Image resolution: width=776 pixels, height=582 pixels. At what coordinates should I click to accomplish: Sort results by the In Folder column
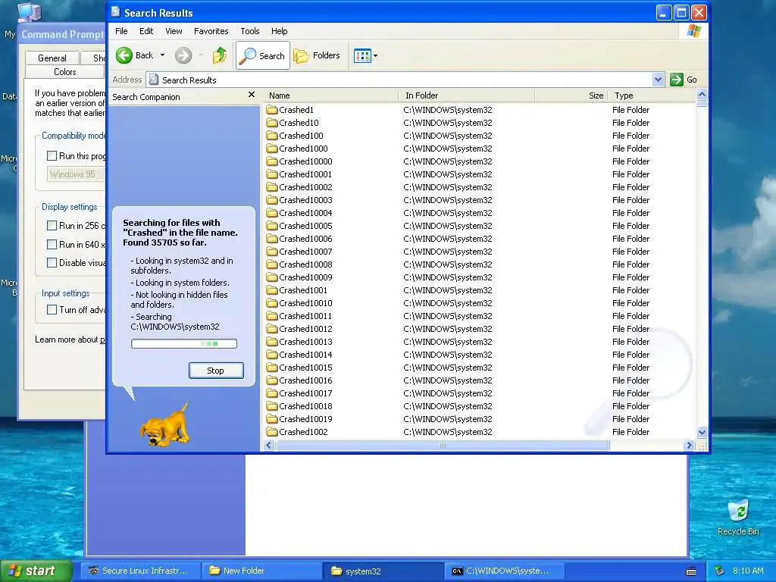click(467, 95)
